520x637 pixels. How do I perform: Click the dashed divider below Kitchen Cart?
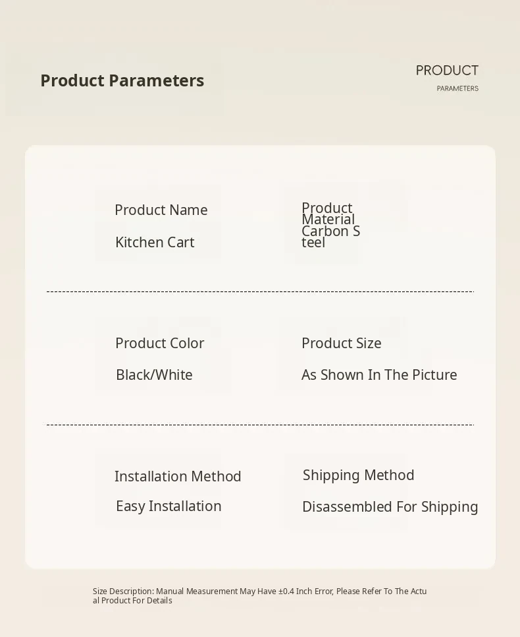click(x=260, y=291)
